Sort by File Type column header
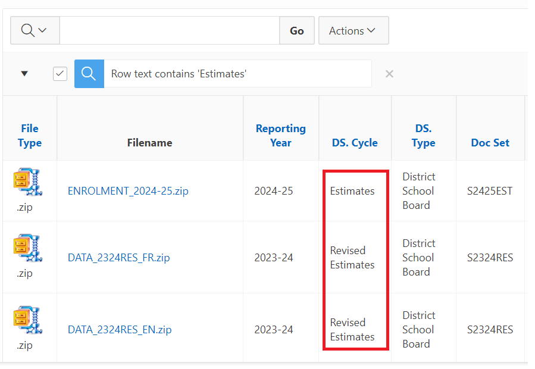535x369 pixels. (x=30, y=136)
